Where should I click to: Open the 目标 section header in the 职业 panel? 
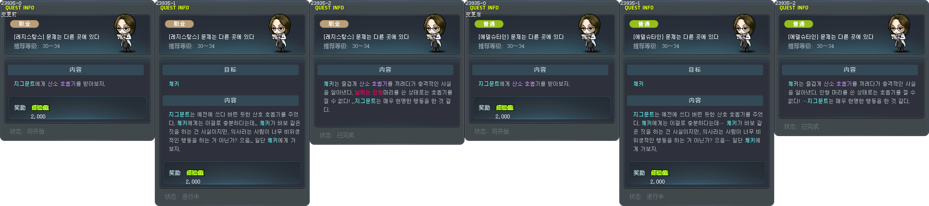click(230, 70)
